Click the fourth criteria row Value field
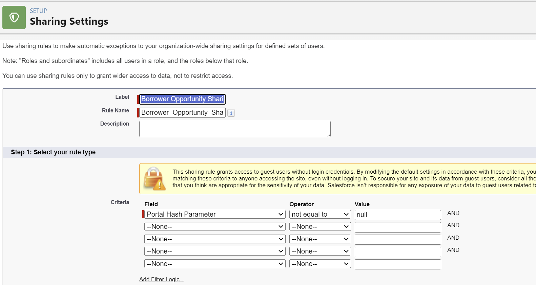536x285 pixels. 398,252
